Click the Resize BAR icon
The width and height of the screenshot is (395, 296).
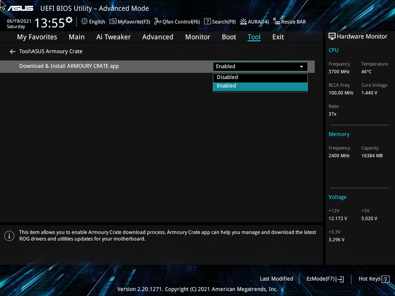(276, 22)
